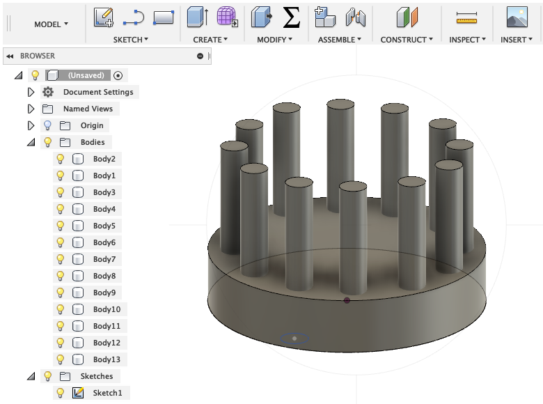Collapse the Sketches folder node
543x404 pixels.
(31, 376)
